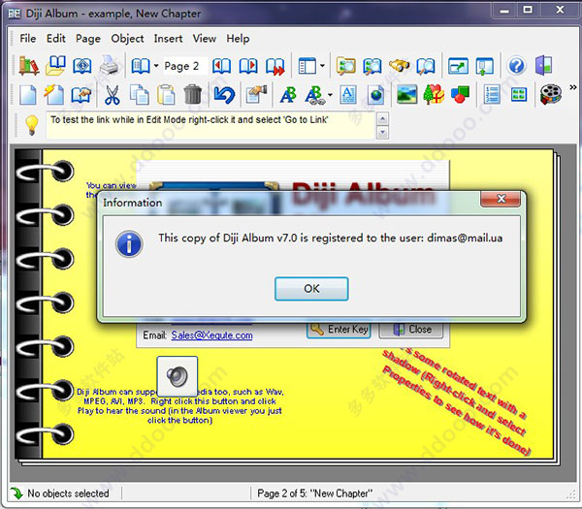Create a new blank page icon

pos(28,95)
